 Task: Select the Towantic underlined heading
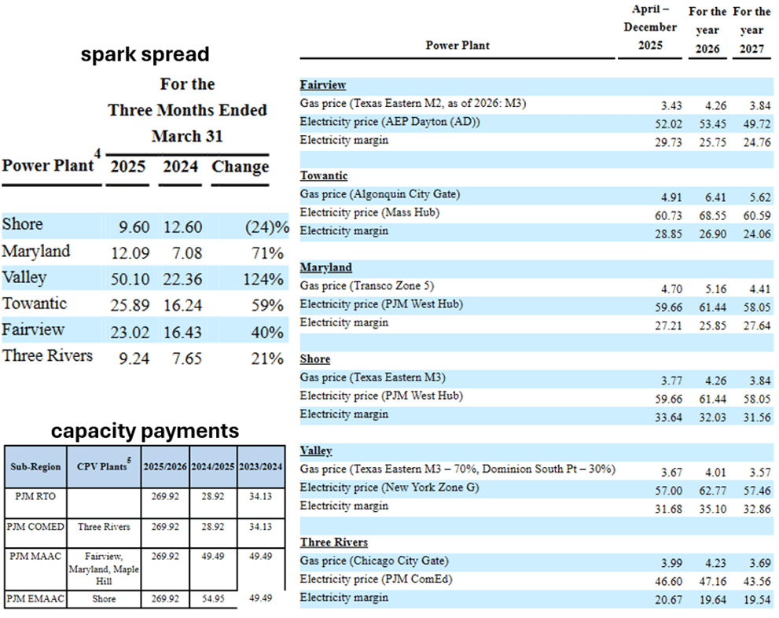324,175
